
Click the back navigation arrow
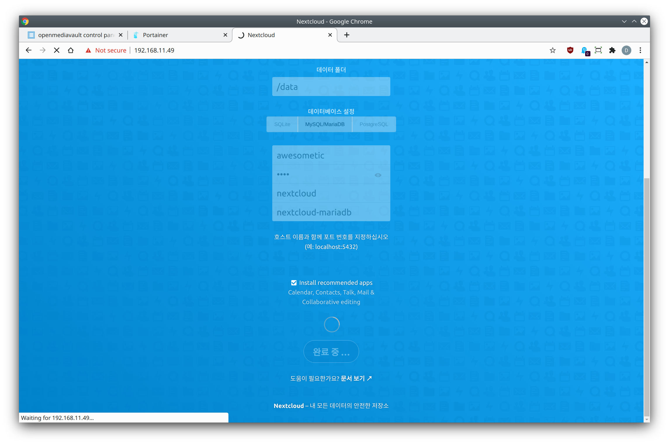click(29, 50)
